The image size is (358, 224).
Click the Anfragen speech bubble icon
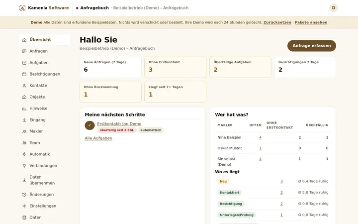[x=24, y=51]
